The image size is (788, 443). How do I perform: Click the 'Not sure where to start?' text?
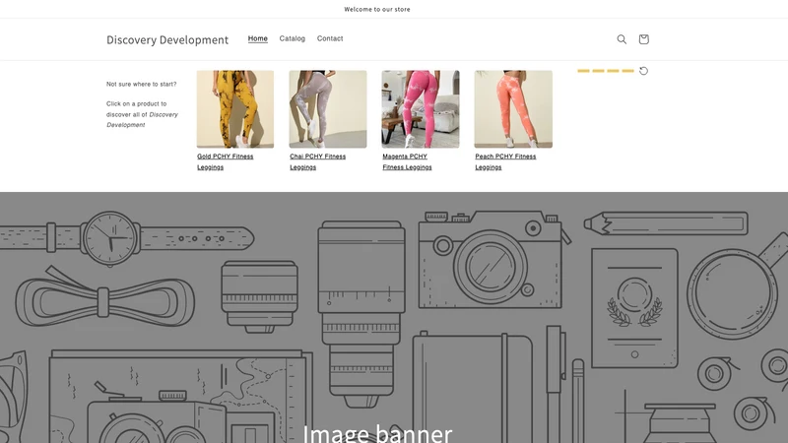coord(141,85)
